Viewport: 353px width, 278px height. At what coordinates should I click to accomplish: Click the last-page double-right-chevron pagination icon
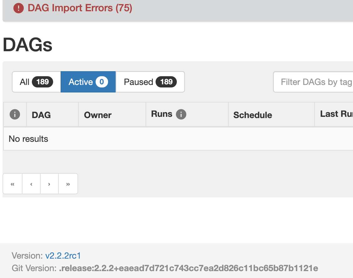coord(68,184)
